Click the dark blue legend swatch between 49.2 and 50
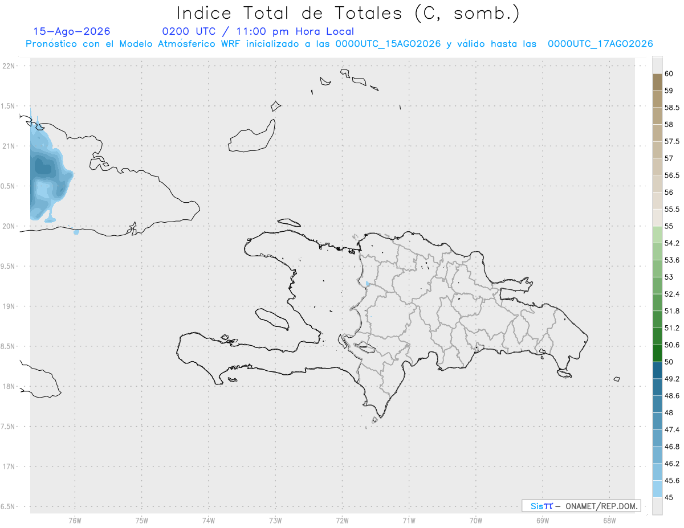684x528 pixels. pos(657,370)
